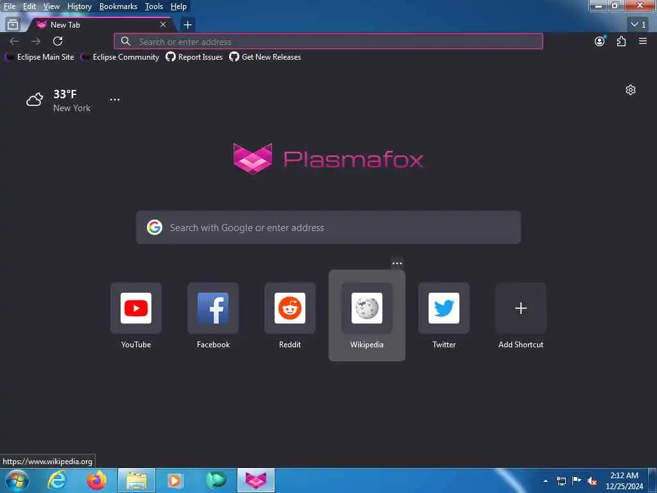This screenshot has width=657, height=493.
Task: Open the Wikipedia shortcut
Action: click(367, 316)
